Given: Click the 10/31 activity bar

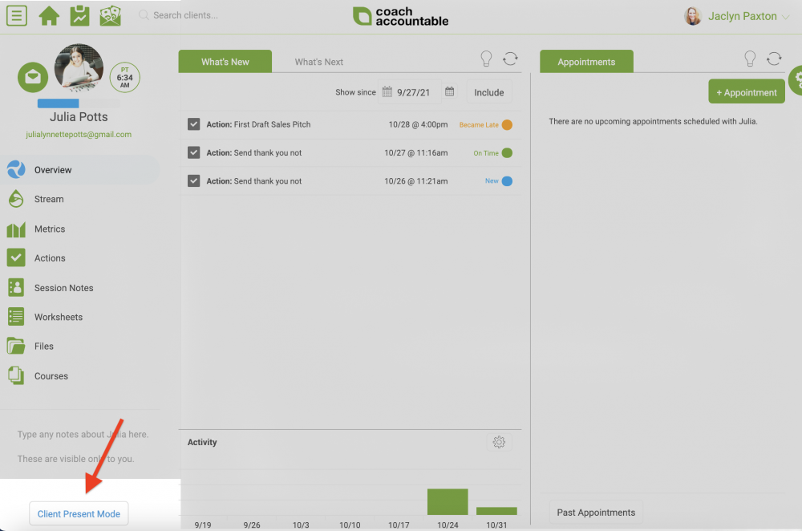Looking at the screenshot, I should pos(496,511).
